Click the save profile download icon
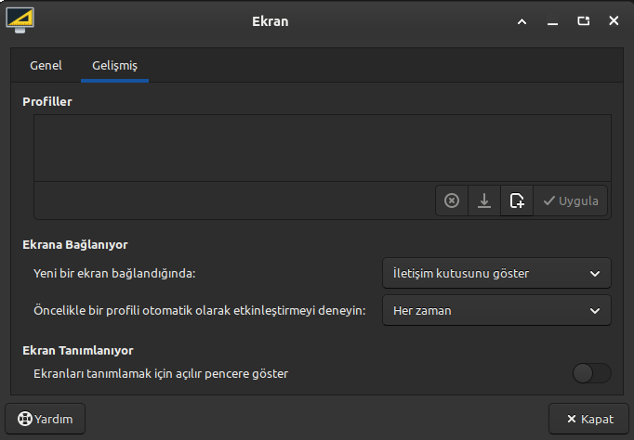 coord(484,201)
